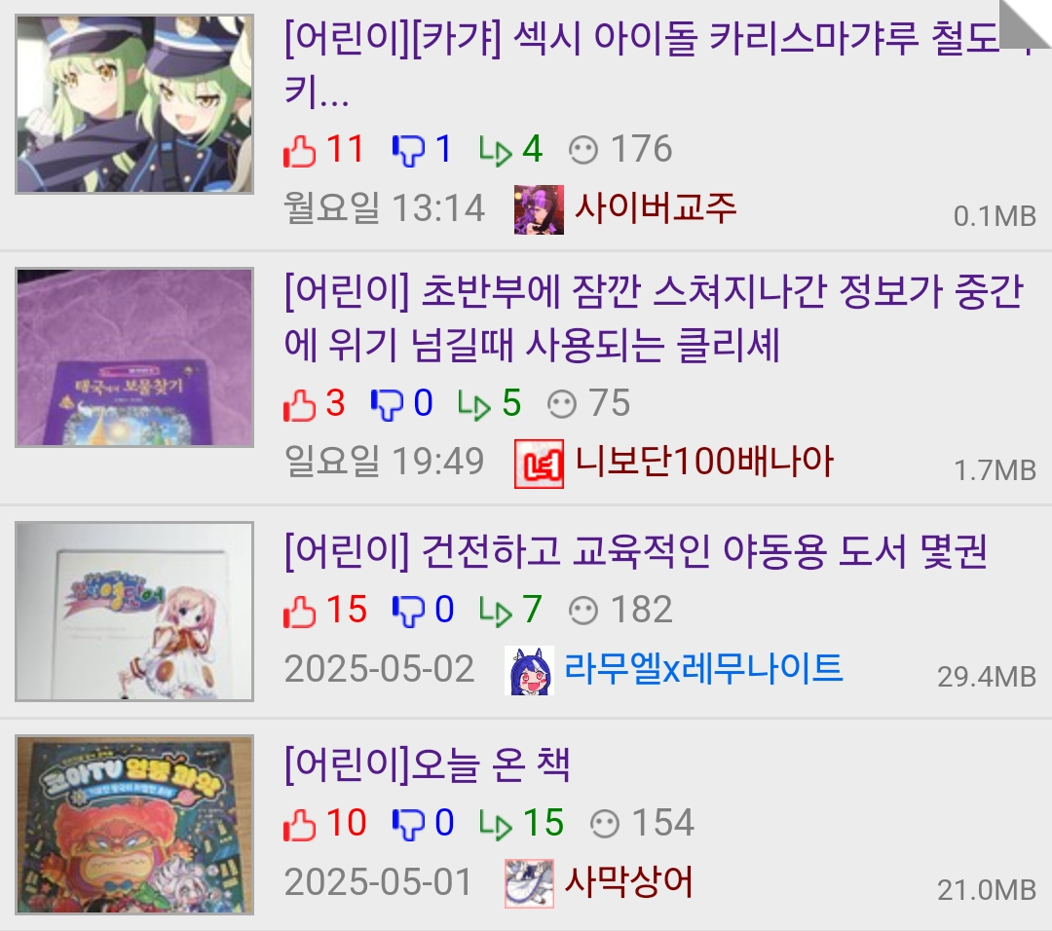Viewport: 1052px width, 931px height.
Task: Click 니보단100배나아 red avatar icon
Action: point(539,464)
